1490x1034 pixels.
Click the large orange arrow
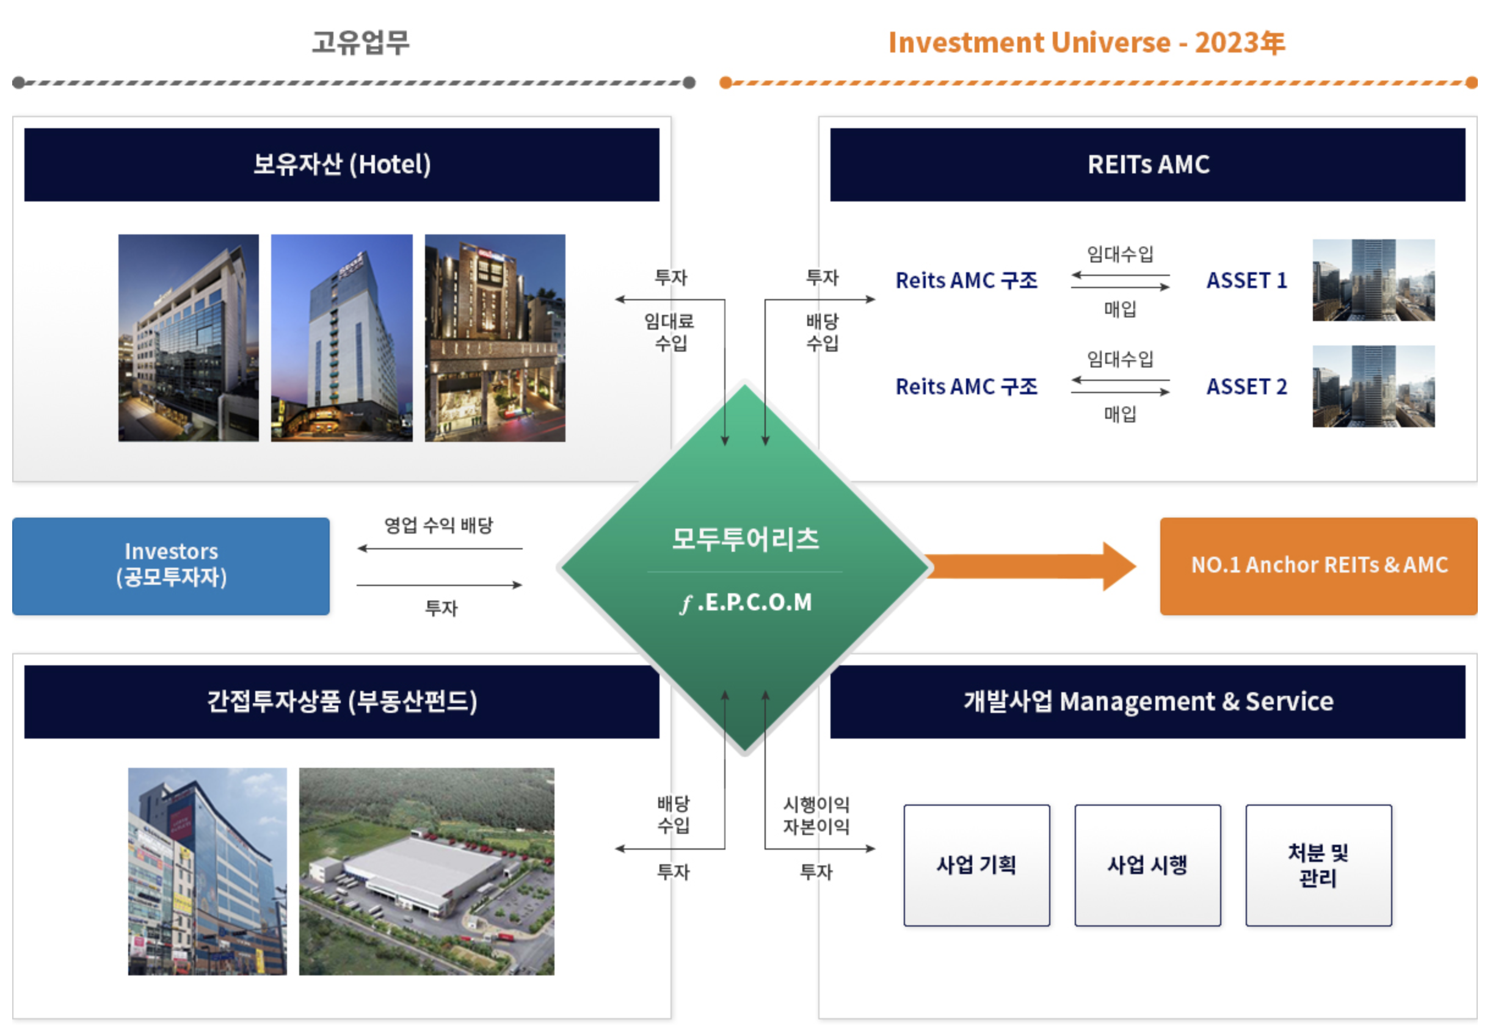(1031, 566)
